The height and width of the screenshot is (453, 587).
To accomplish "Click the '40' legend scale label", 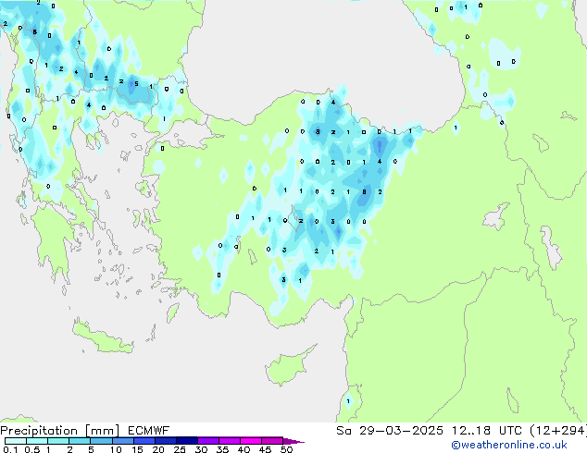I will (244, 449).
